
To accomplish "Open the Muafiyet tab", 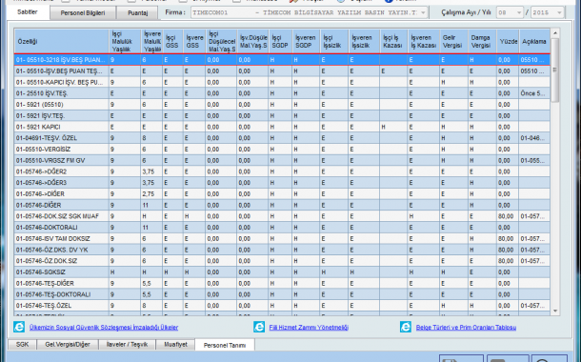I will coord(175,345).
